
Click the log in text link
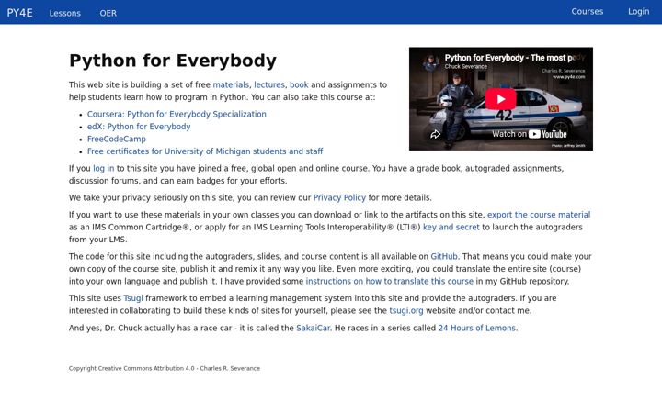click(x=103, y=168)
